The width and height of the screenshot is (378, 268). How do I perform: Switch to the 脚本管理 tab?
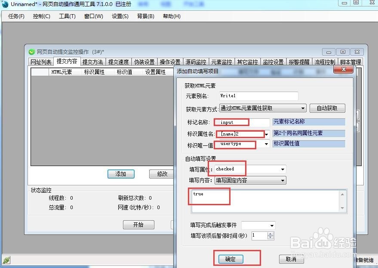click(x=350, y=62)
